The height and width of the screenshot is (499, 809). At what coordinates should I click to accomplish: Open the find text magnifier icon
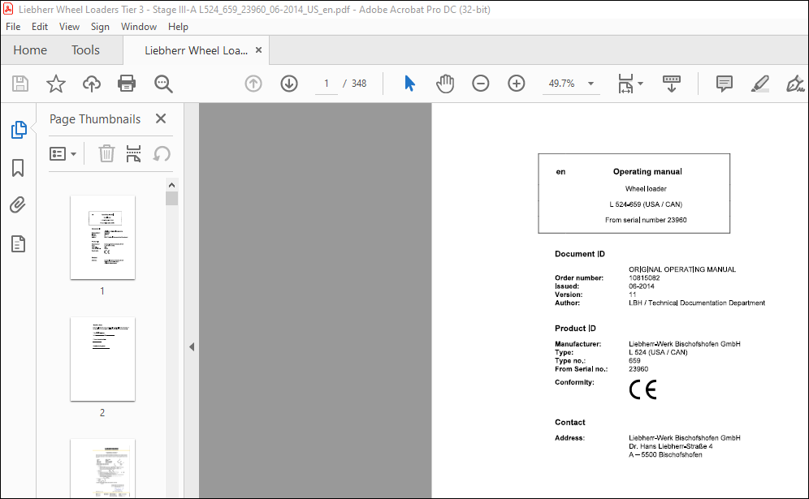163,84
